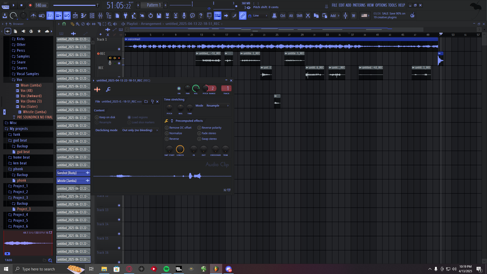Adjust the sample VOL knob
The height and width of the screenshot is (274, 487).
196,88
